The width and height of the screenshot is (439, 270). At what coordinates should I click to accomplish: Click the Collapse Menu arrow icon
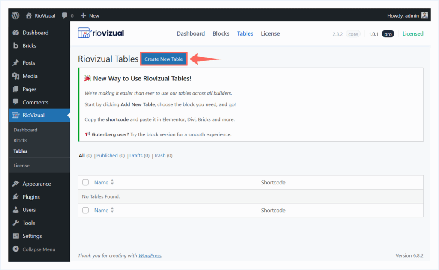click(16, 249)
